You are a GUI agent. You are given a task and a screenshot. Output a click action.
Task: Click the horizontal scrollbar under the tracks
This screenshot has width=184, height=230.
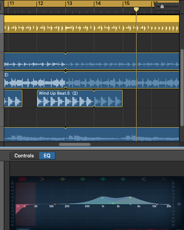(75, 144)
